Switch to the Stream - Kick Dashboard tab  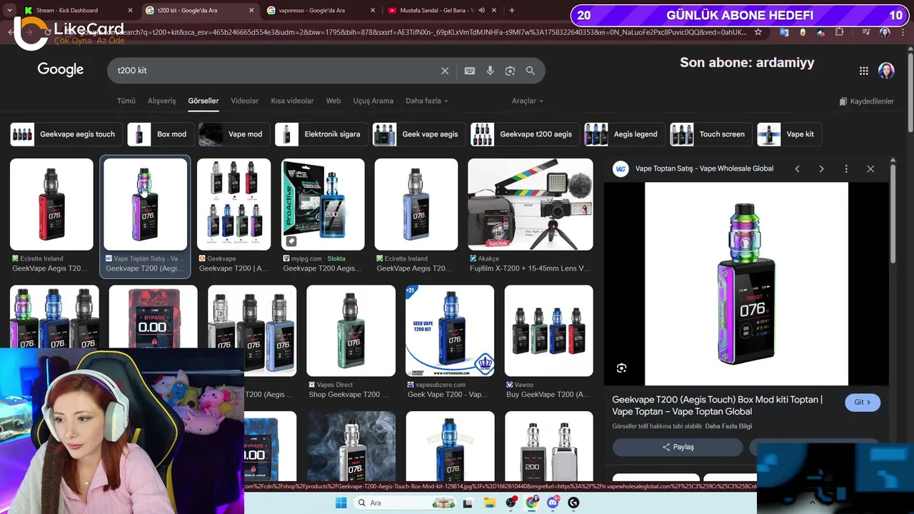point(78,10)
